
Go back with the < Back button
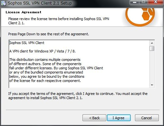pos(94,118)
